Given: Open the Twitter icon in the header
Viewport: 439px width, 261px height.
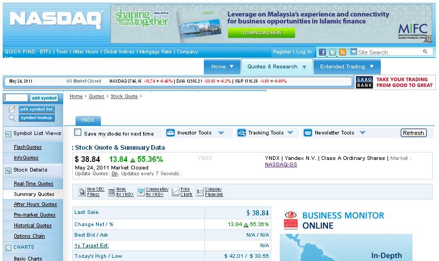Looking at the screenshot, I should (332, 52).
